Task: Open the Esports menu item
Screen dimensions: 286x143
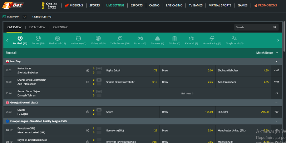Action: click(x=137, y=5)
